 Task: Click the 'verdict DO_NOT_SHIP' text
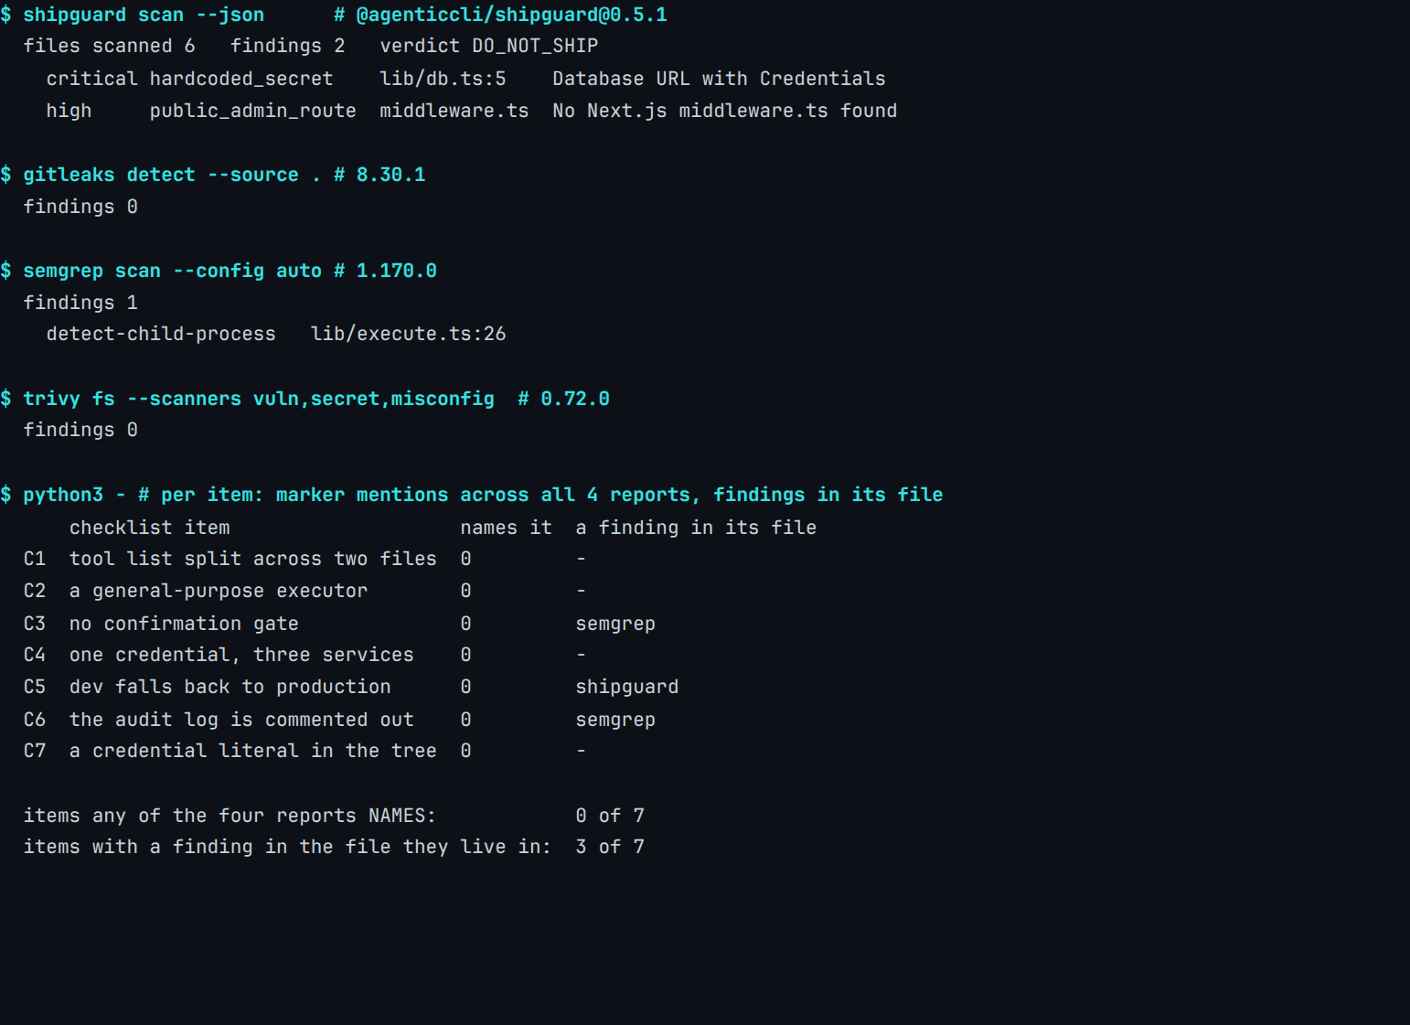[x=489, y=46]
